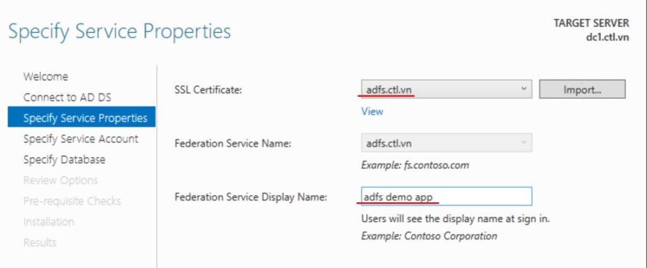Open the SSL Certificate dropdown showing adfs.ctl.vn
Screen dimensions: 647x268
[446, 90]
